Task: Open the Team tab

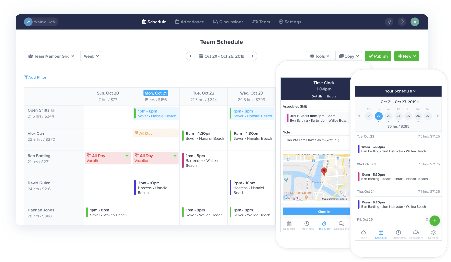Action: pyautogui.click(x=261, y=22)
